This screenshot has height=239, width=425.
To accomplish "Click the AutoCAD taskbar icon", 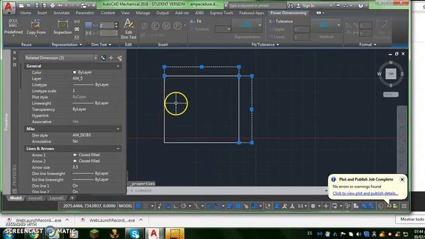I will (x=153, y=233).
